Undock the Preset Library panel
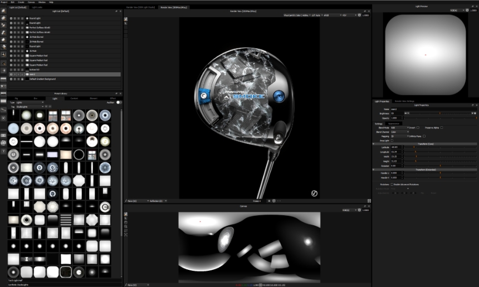The image size is (479, 287). coord(115,93)
